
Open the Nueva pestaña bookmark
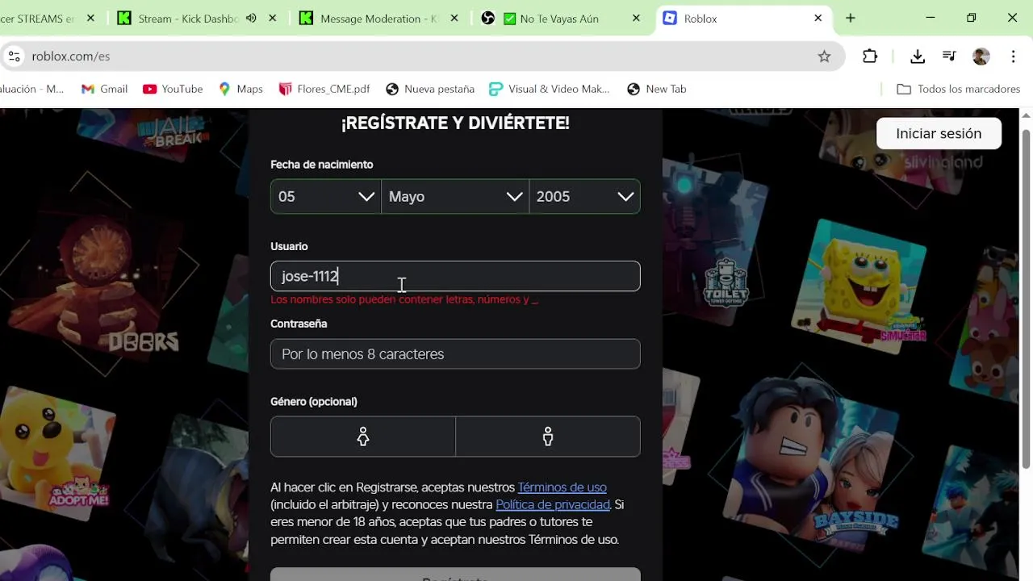(430, 89)
